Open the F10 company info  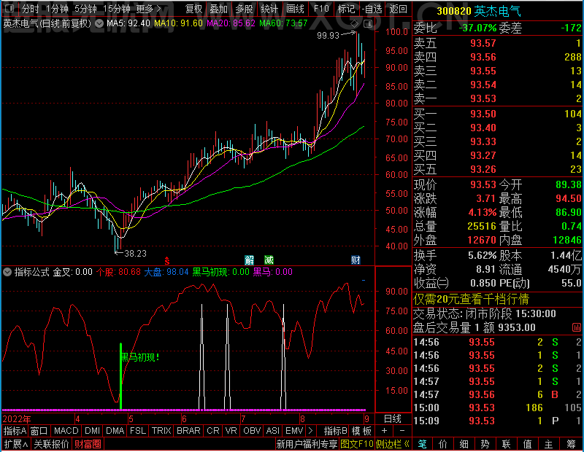(321, 9)
